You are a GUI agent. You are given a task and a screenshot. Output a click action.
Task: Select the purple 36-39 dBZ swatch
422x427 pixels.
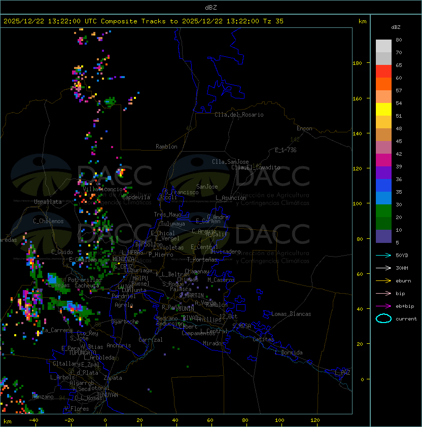(383, 172)
